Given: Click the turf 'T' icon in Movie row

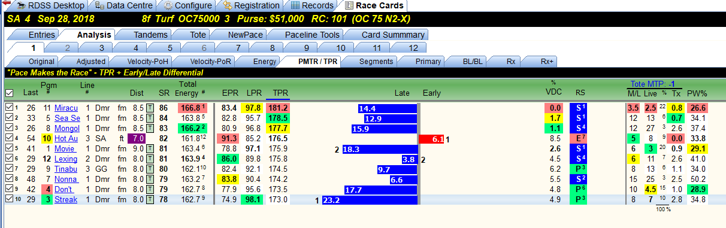Looking at the screenshot, I should tap(150, 148).
